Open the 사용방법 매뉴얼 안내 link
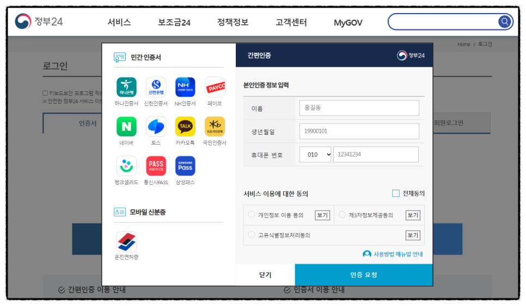The width and height of the screenshot is (526, 306). (x=398, y=254)
